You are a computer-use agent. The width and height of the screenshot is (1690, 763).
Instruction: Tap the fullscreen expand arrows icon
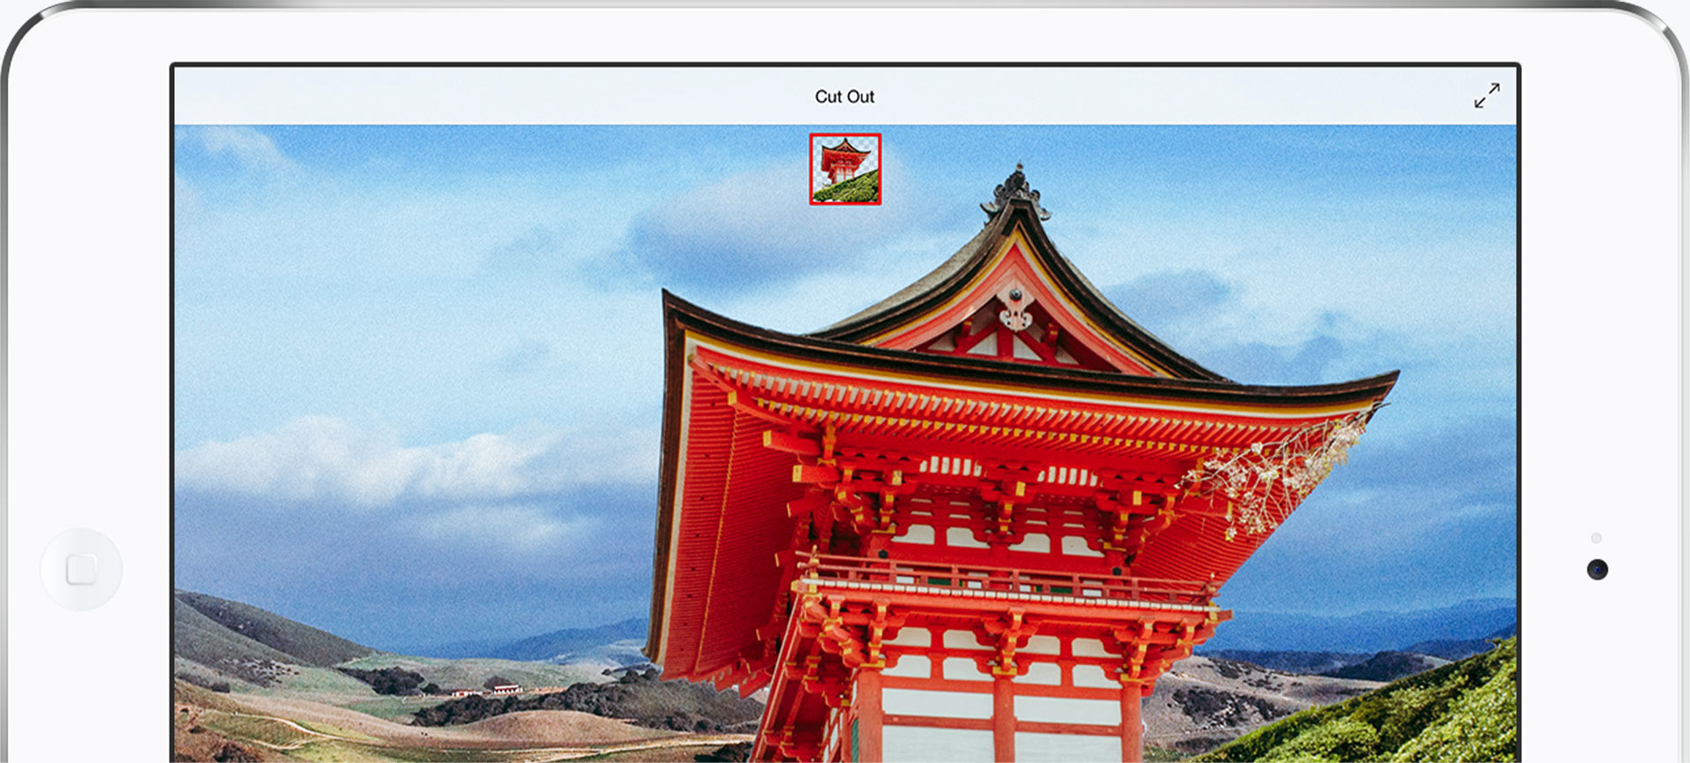click(x=1487, y=95)
